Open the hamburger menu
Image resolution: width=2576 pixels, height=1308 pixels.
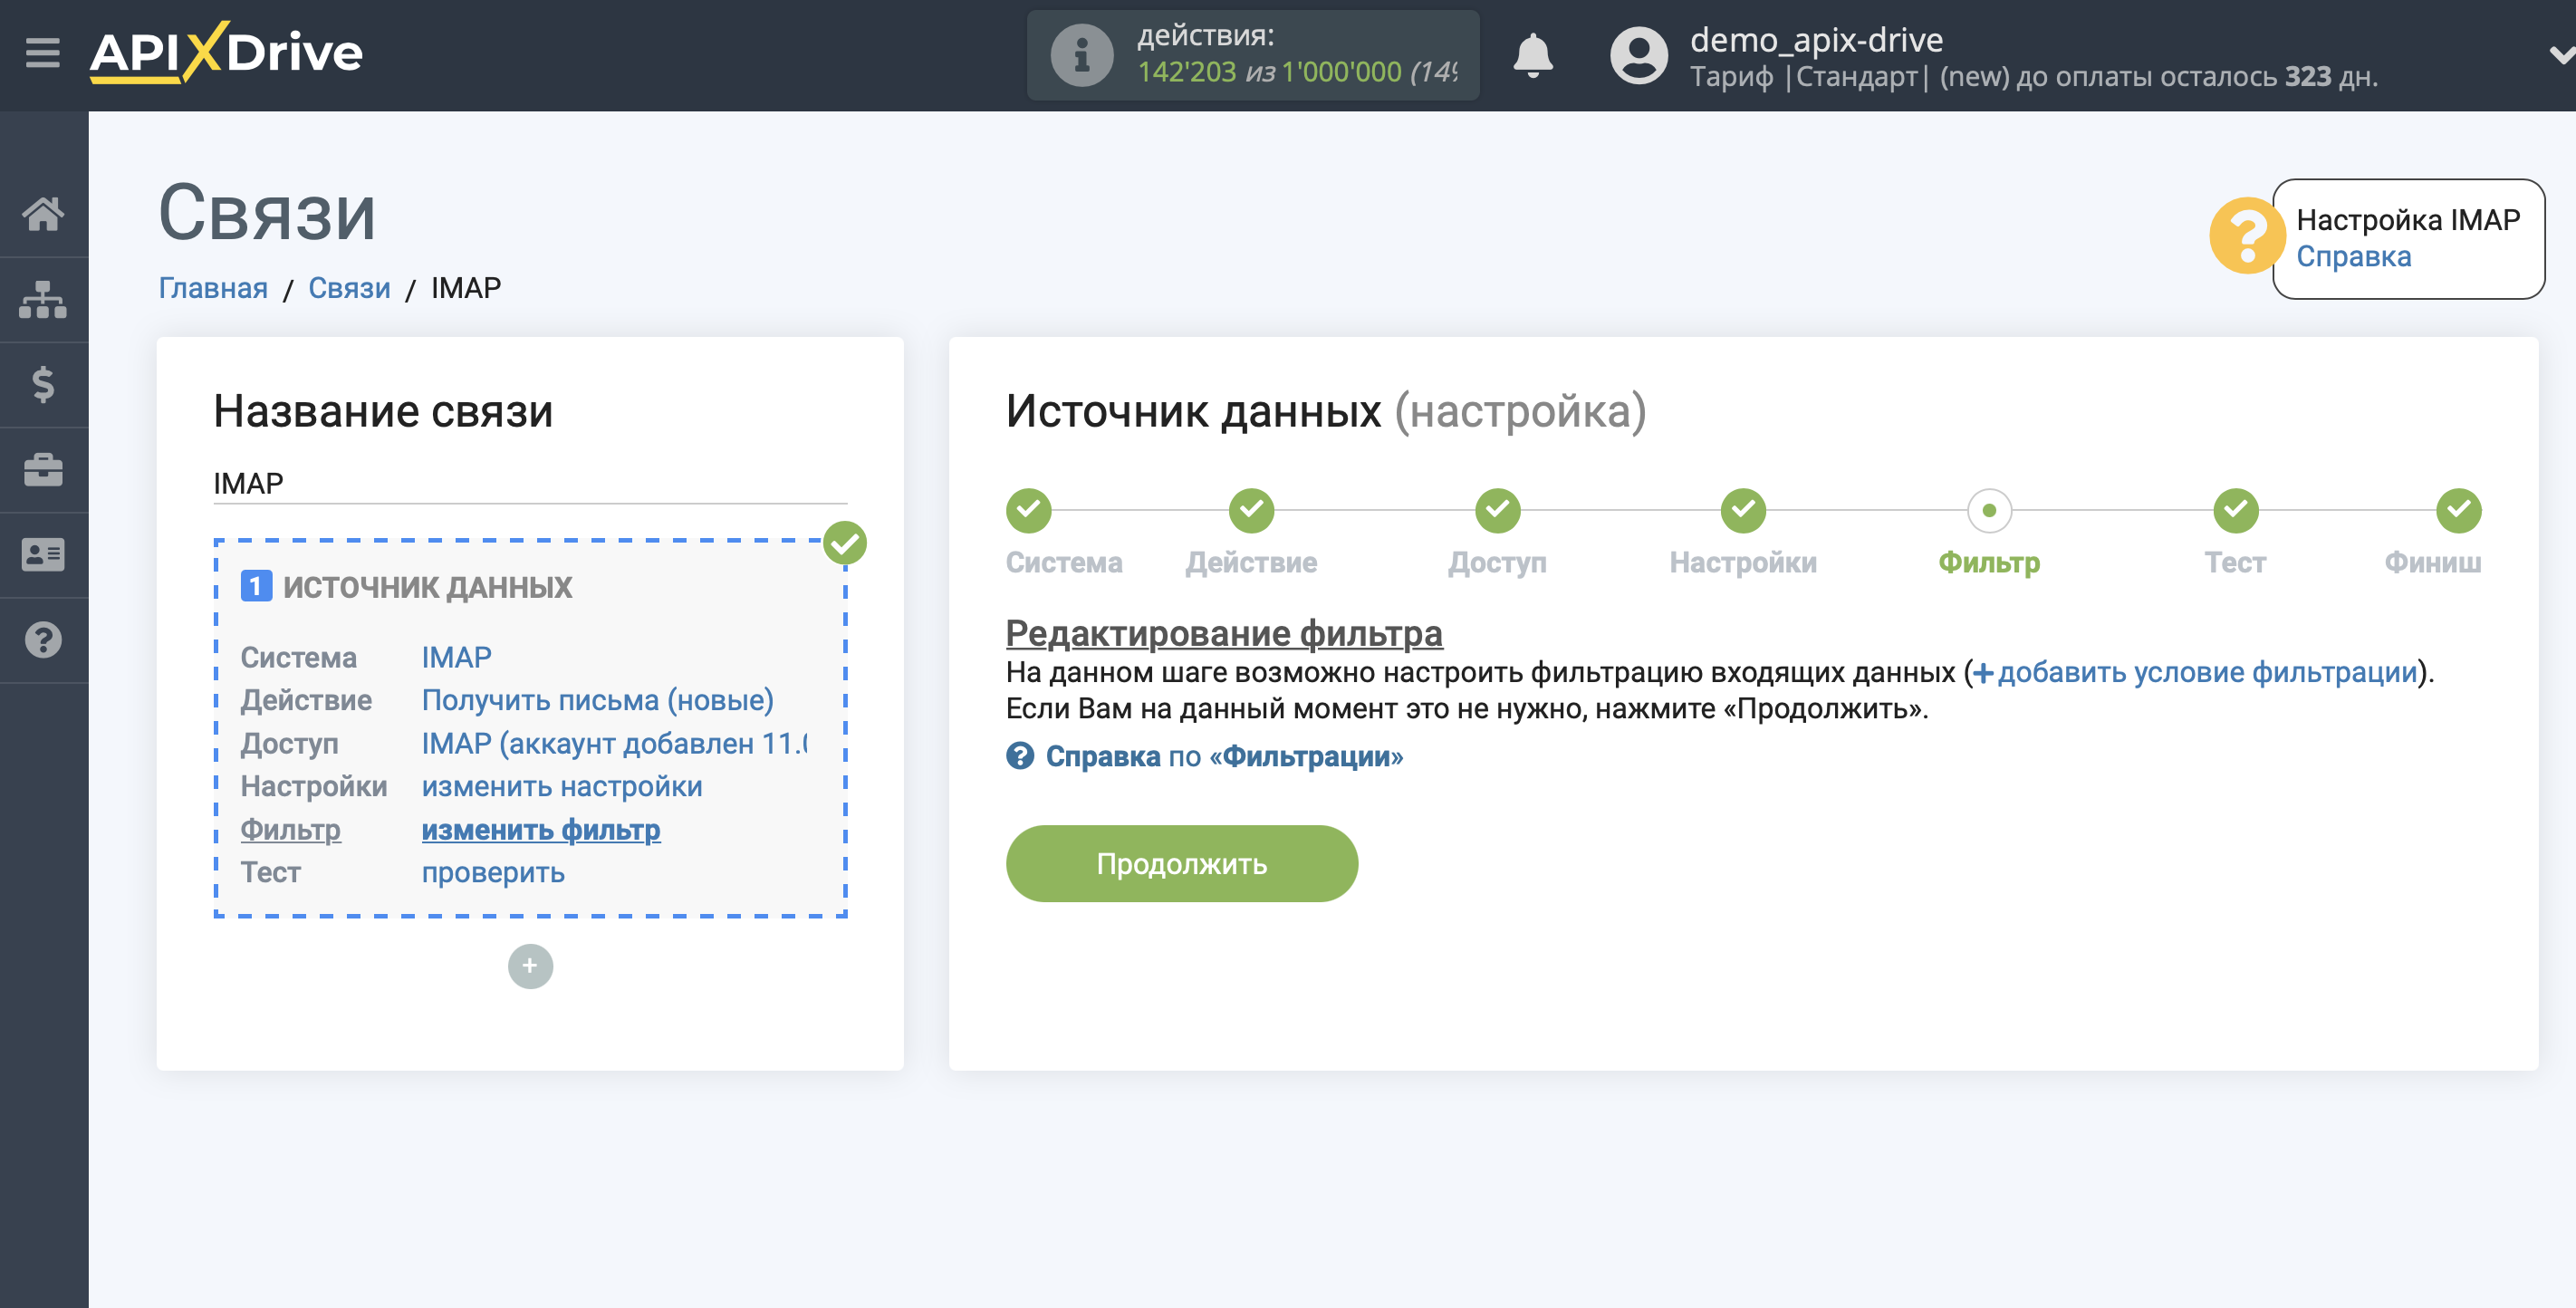click(x=42, y=52)
